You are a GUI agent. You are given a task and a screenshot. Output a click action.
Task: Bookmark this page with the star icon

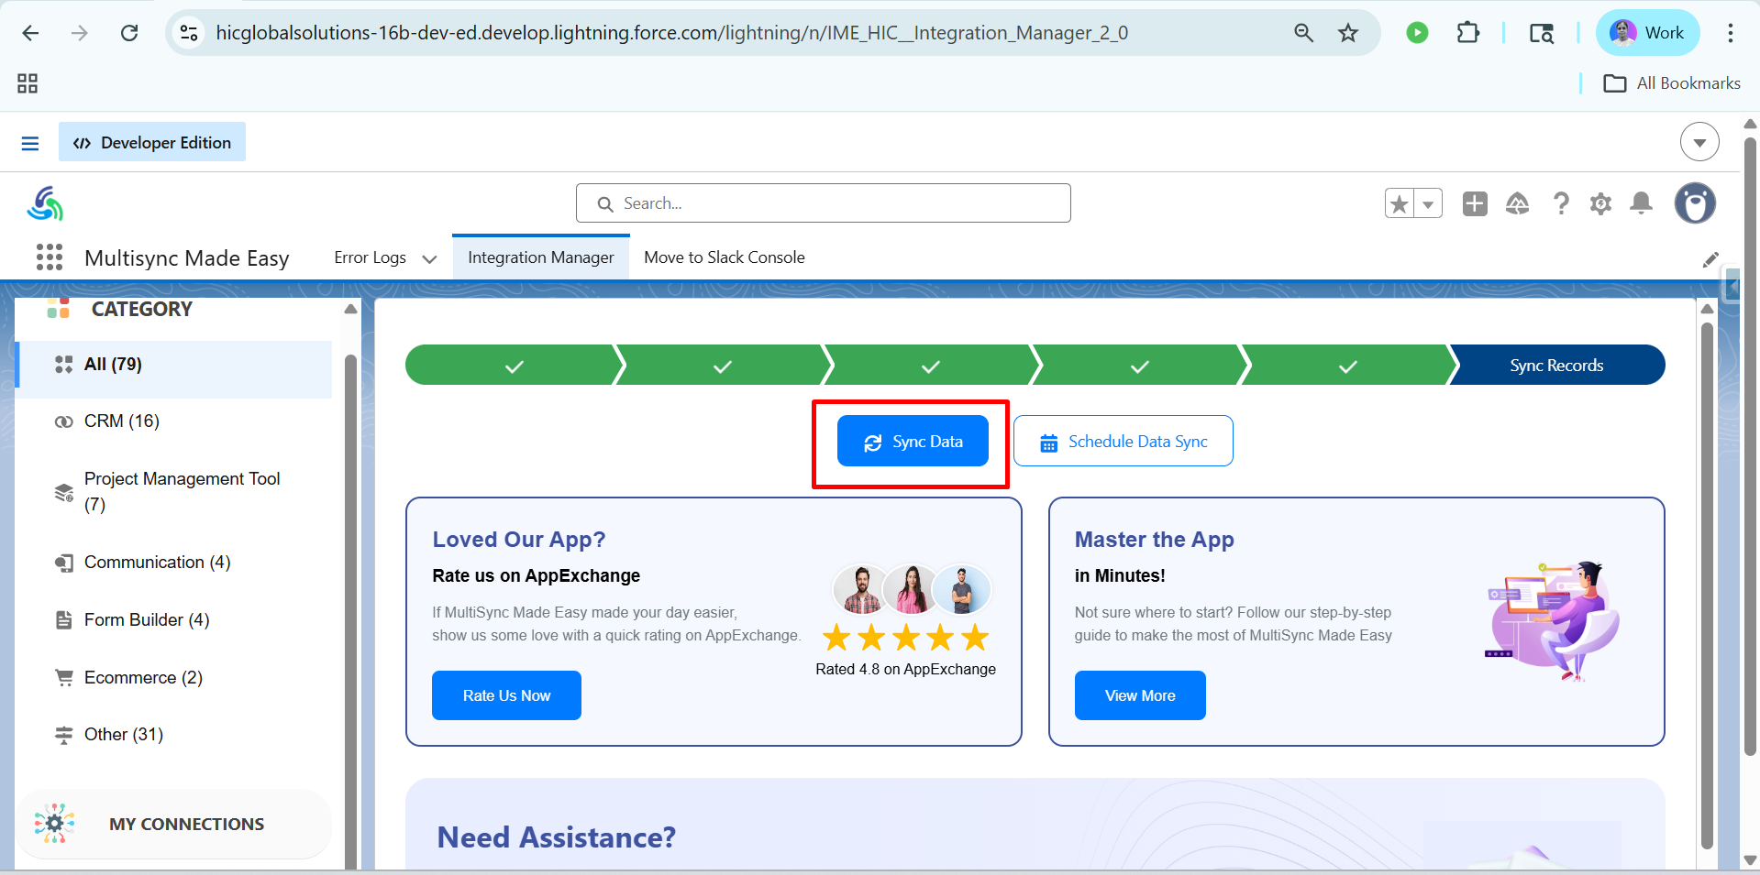coord(1347,33)
